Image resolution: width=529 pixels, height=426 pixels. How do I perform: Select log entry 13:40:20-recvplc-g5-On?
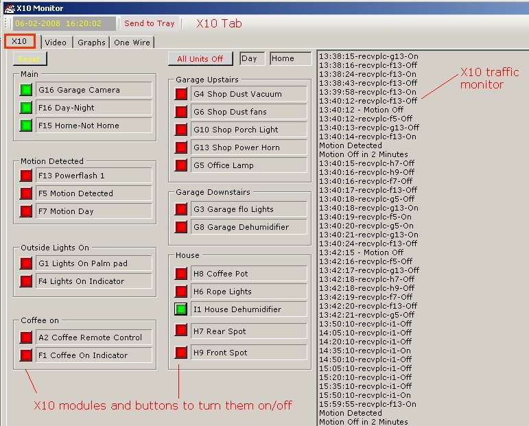(x=366, y=226)
